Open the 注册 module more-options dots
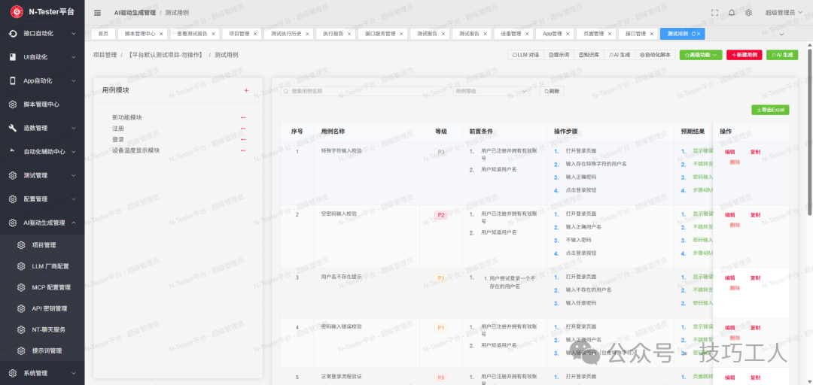Screen dimensions: 813x385 point(242,129)
